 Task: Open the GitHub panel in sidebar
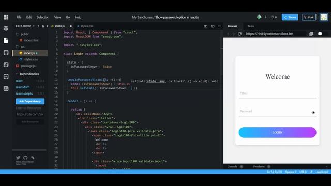click(x=6, y=53)
